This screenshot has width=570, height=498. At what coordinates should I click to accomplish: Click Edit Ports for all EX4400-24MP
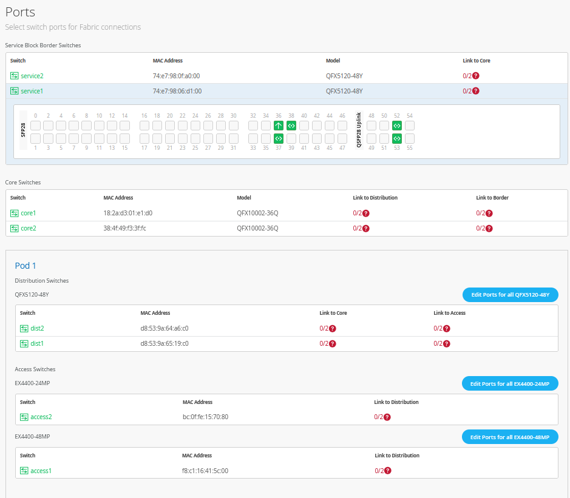510,384
